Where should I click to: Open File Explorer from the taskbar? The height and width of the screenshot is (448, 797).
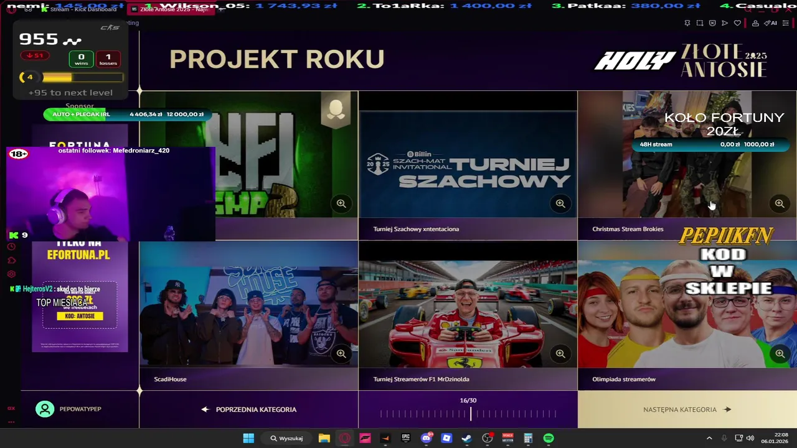pyautogui.click(x=324, y=438)
